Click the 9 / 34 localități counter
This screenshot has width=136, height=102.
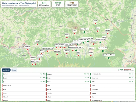coord(44,4)
